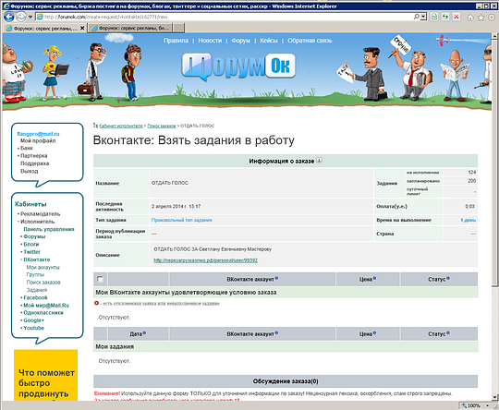
Task: Switch to the second Форумок browser tab
Action: point(131,28)
